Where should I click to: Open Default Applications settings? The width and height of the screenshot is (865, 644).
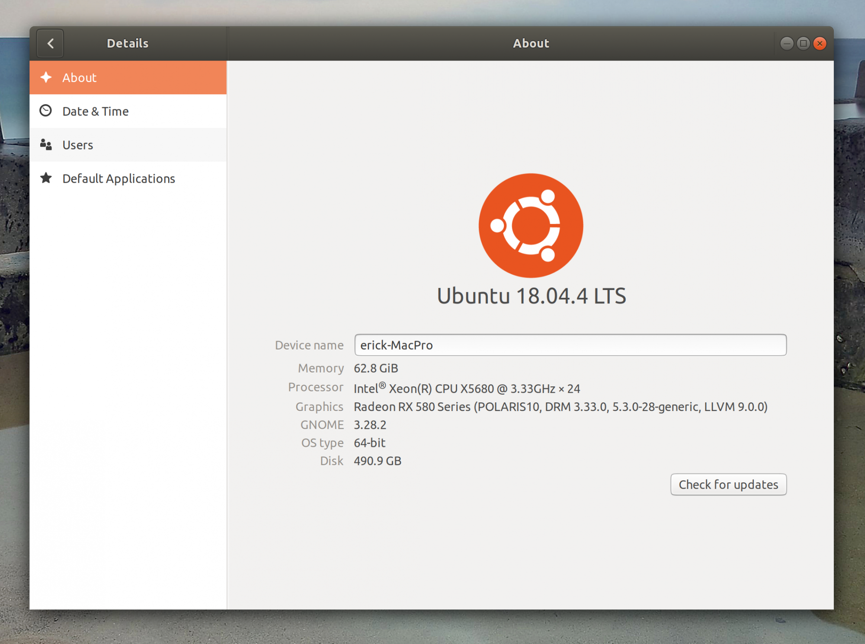pyautogui.click(x=119, y=179)
